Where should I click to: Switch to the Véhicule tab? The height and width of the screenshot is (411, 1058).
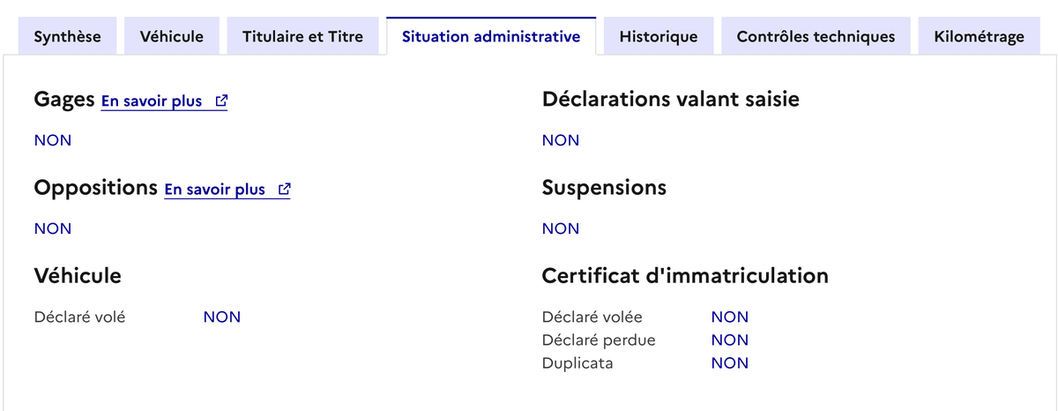(171, 36)
